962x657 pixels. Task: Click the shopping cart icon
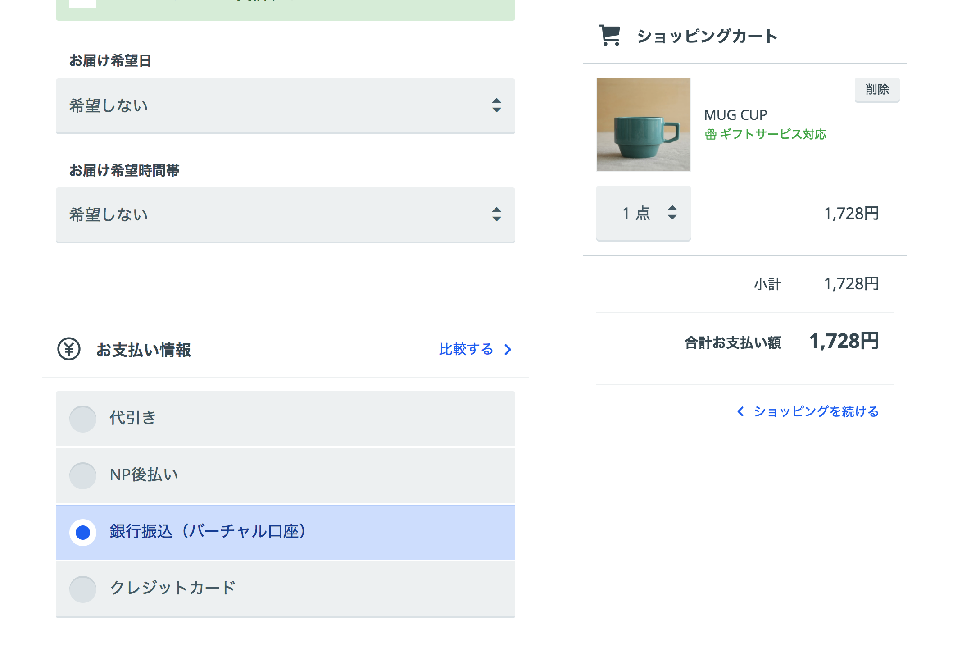tap(610, 35)
